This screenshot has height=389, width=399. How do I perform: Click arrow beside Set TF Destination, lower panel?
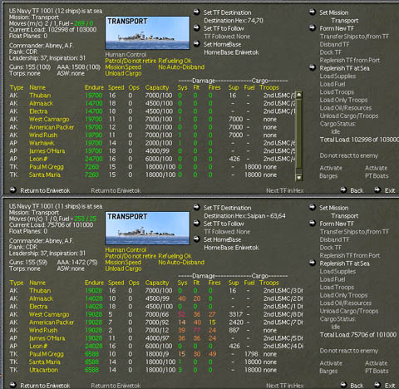[196, 207]
